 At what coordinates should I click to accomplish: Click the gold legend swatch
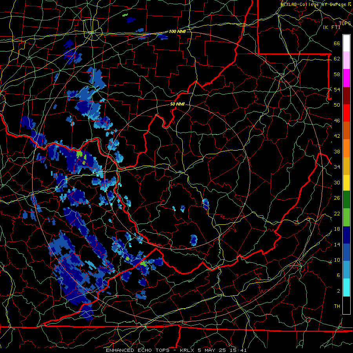point(346,166)
